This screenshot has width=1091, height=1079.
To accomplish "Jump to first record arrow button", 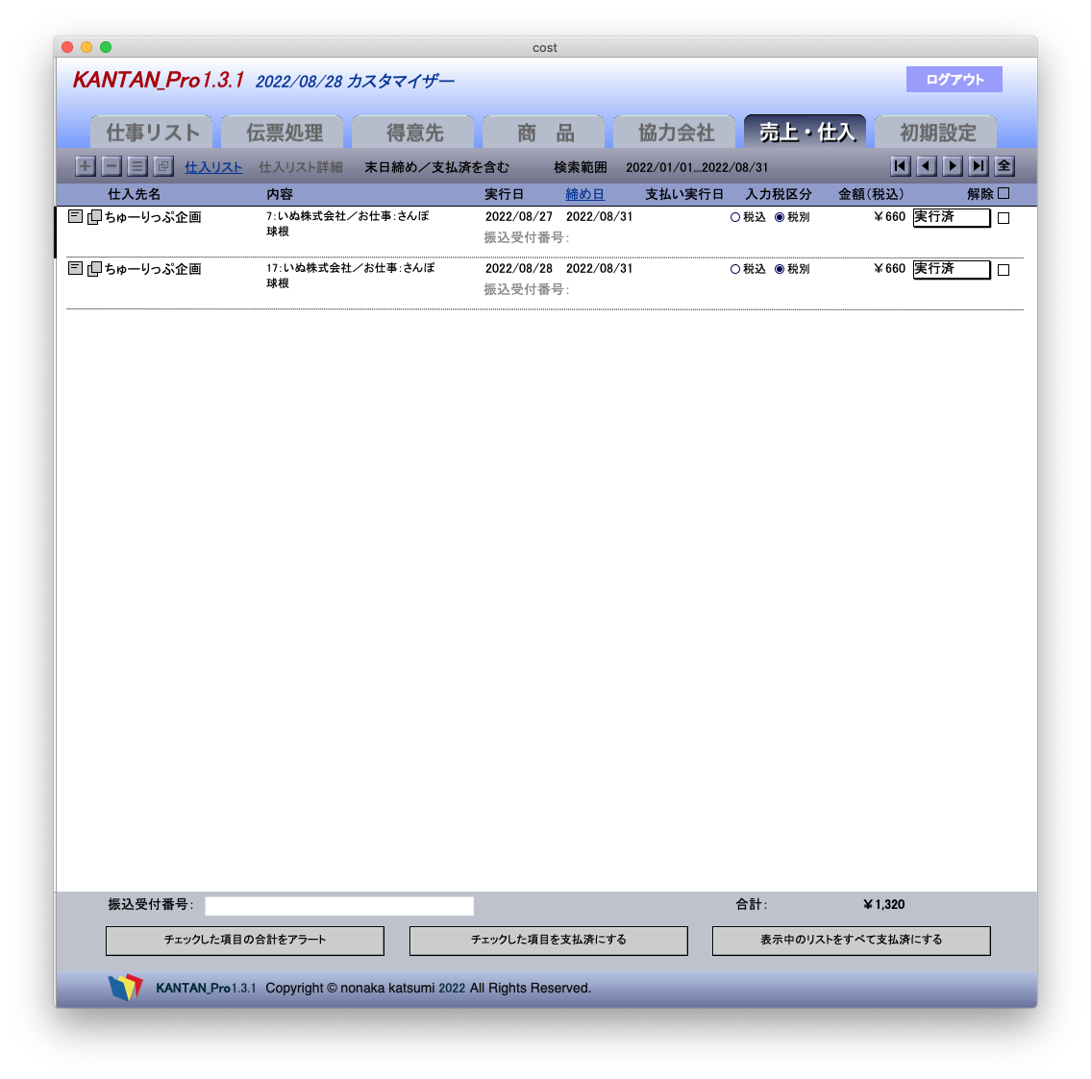I will tap(901, 166).
